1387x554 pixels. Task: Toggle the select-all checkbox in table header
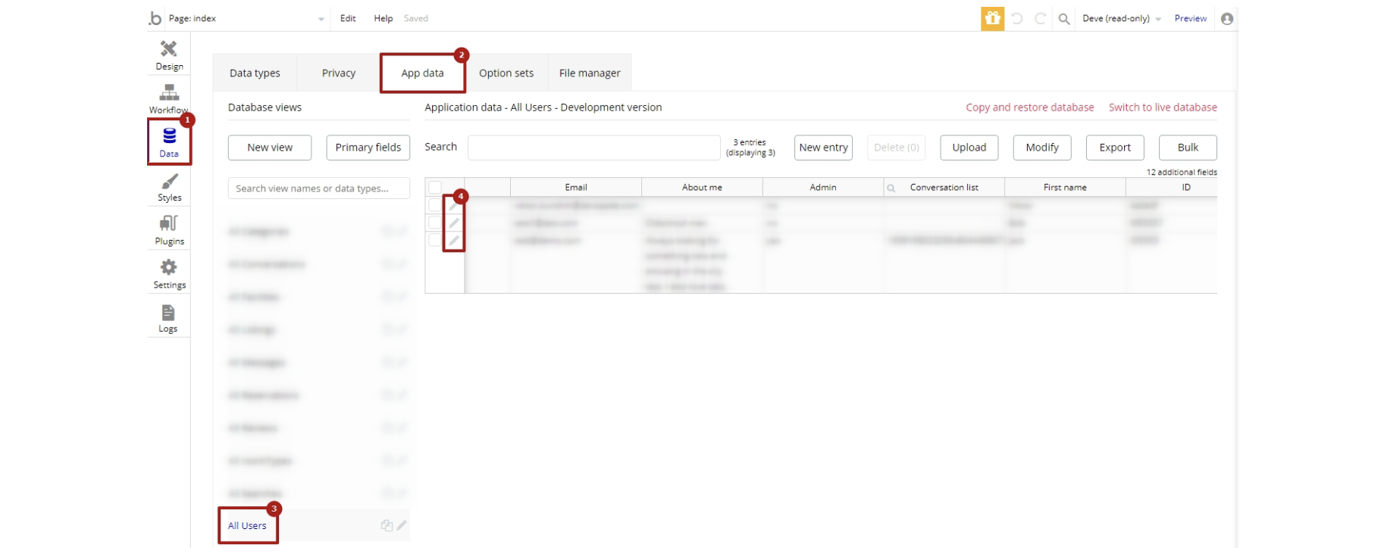(x=435, y=188)
